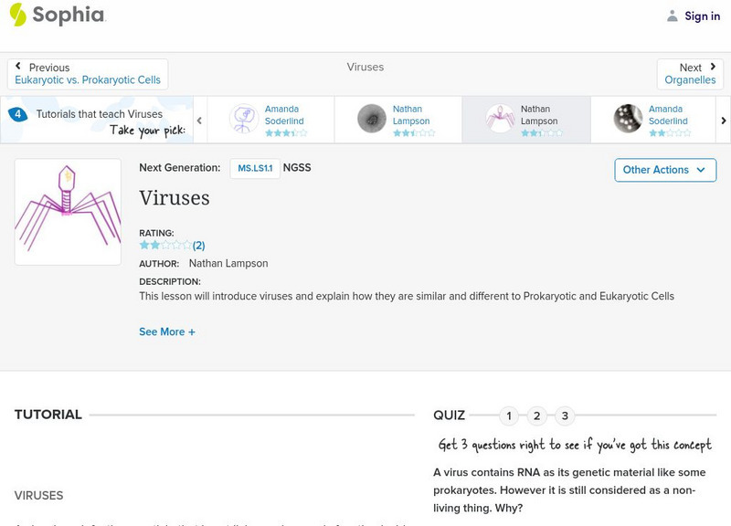The height and width of the screenshot is (526, 731).
Task: Jump to quiz question 3
Action: click(565, 416)
